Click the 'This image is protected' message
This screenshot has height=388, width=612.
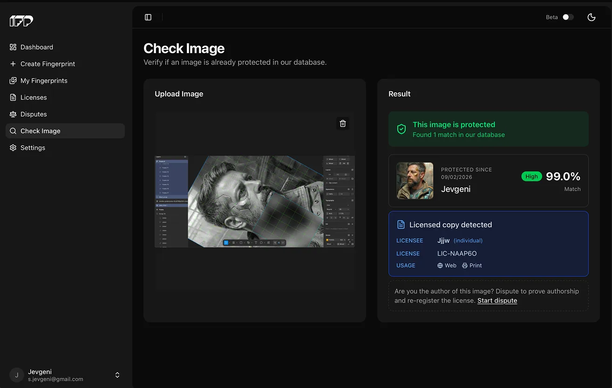coord(454,124)
